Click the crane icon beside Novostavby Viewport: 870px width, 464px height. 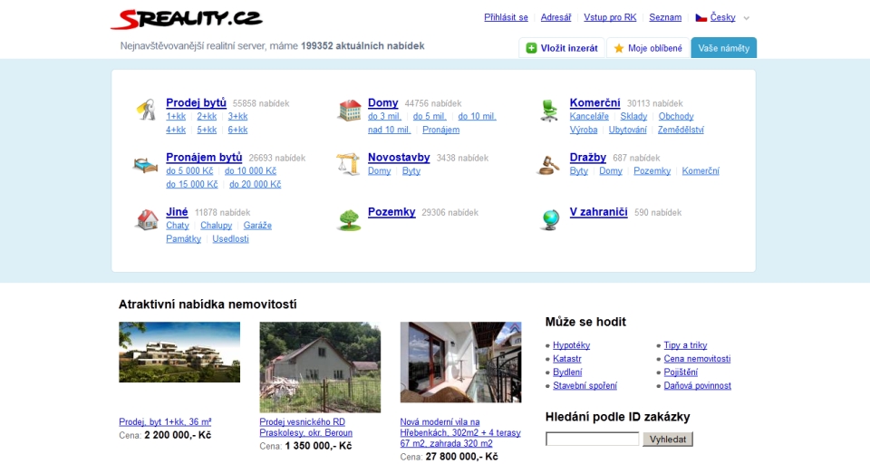[x=349, y=164]
